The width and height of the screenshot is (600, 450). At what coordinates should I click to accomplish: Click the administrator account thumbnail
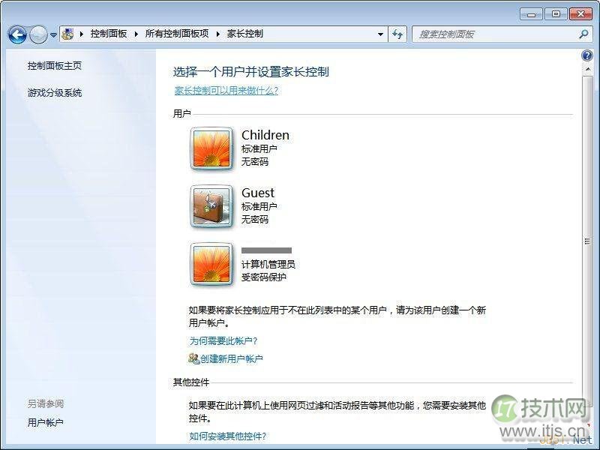click(x=212, y=264)
